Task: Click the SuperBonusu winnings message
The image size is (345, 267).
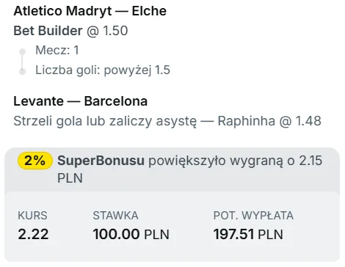Action: coord(189,169)
